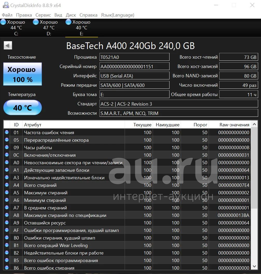The image size is (261, 274).
Task: Click status dot of attribute A6 row
Action: tap(7, 200)
